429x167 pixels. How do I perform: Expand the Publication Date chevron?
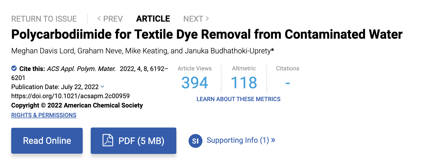click(102, 87)
